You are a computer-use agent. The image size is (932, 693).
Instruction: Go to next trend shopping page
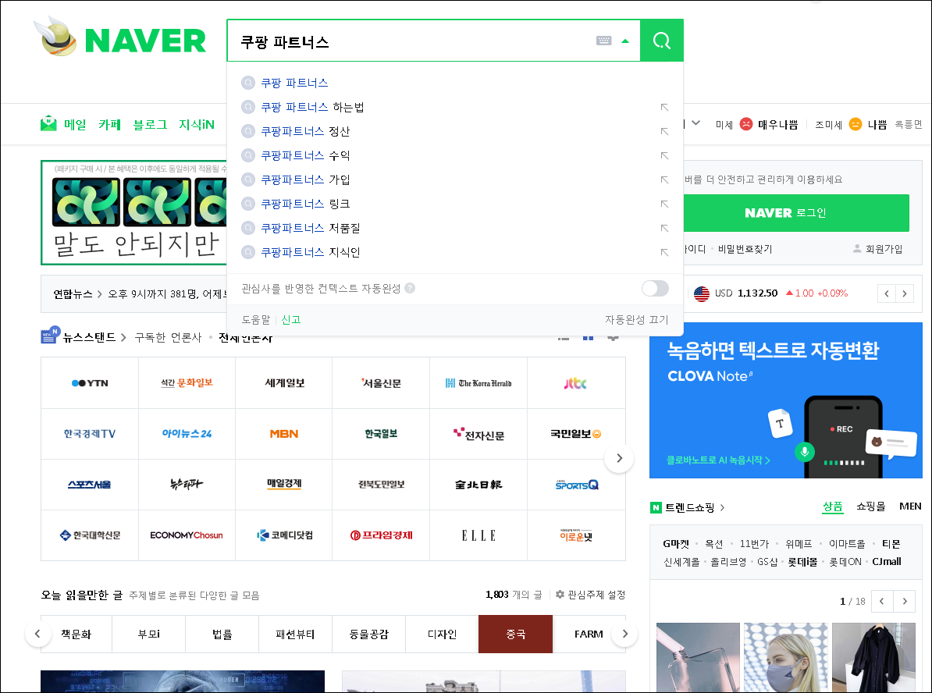click(x=905, y=601)
